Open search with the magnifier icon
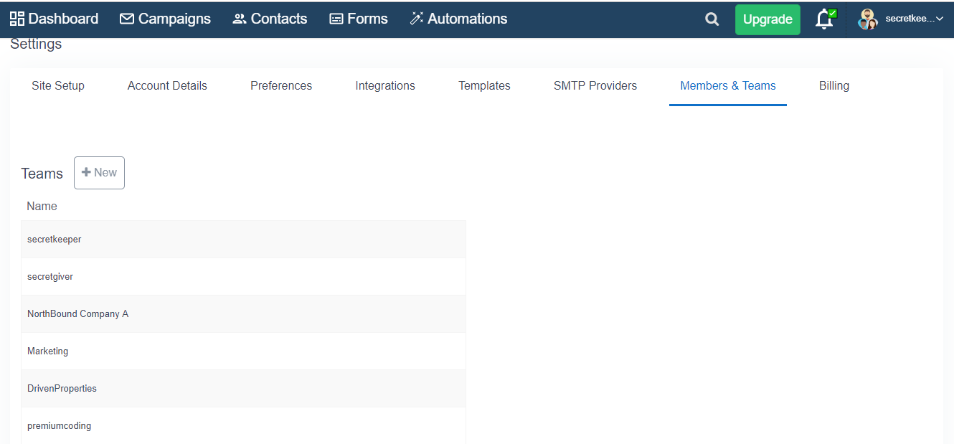Screen dimensions: 954x444 [712, 19]
